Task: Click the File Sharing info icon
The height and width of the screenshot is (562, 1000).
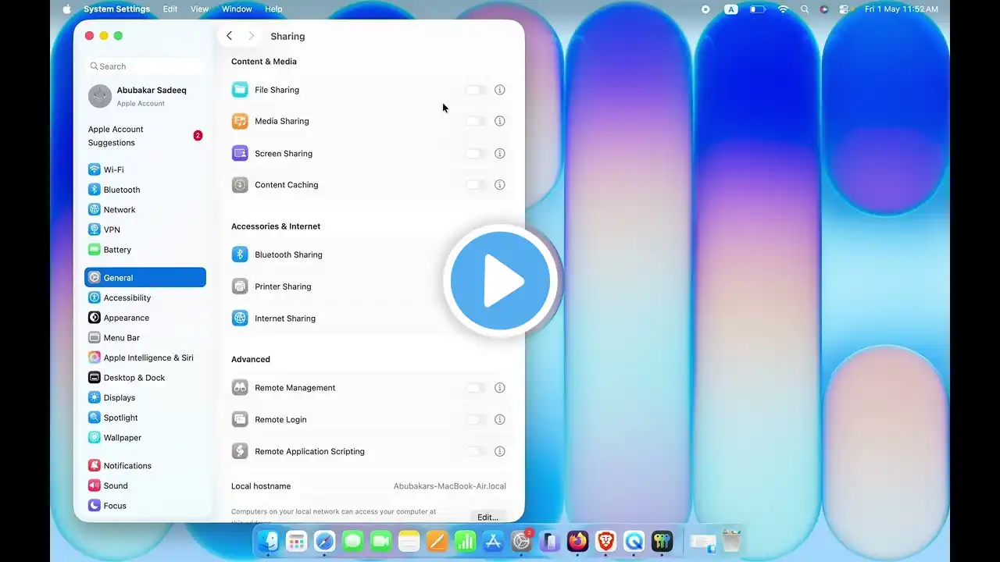Action: point(500,90)
